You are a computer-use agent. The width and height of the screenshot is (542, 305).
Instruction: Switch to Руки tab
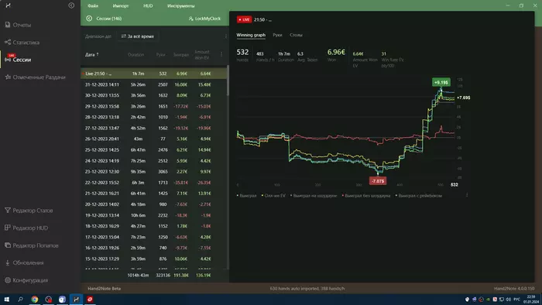(277, 35)
